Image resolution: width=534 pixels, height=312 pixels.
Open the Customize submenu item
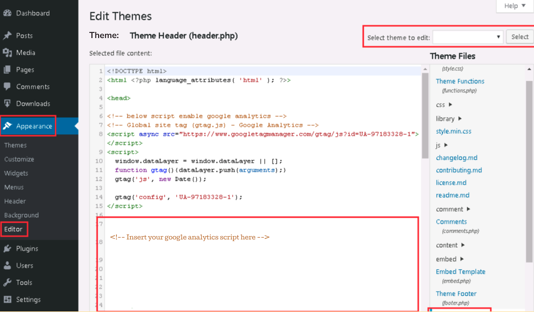tap(19, 159)
